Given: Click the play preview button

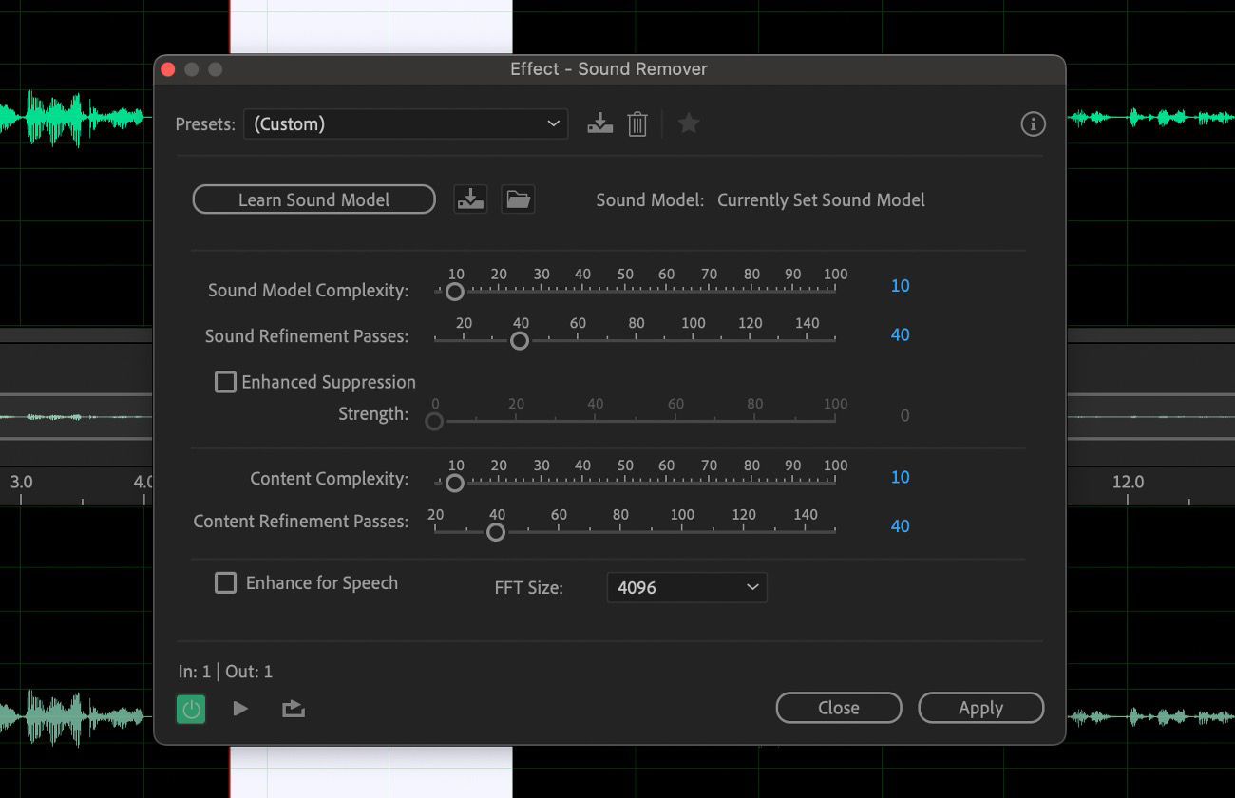Looking at the screenshot, I should click(240, 708).
